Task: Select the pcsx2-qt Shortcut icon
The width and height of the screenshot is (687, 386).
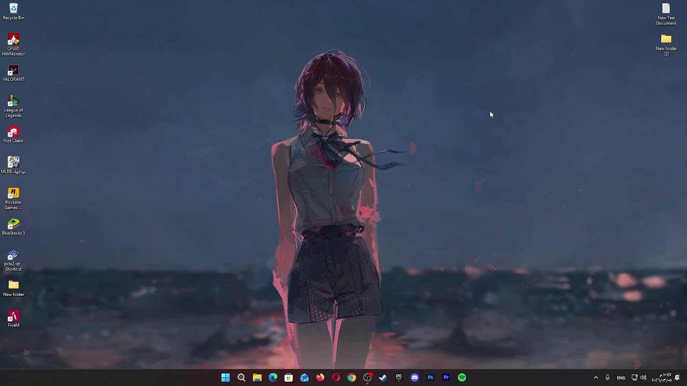Action: pyautogui.click(x=13, y=261)
